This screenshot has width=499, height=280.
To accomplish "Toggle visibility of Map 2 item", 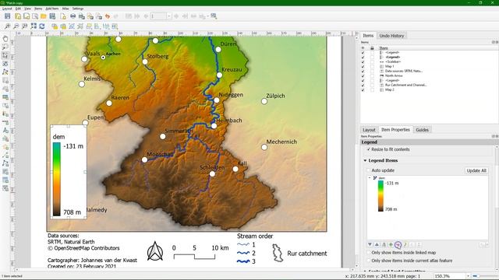I will (363, 90).
